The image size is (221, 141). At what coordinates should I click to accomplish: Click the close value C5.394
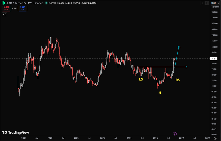(76, 3)
